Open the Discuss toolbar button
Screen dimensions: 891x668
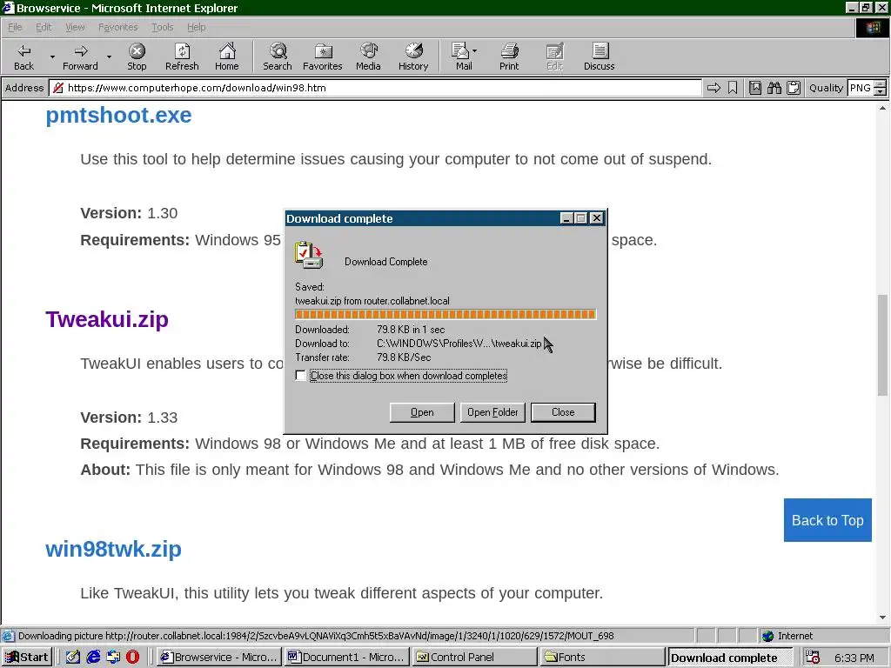[x=599, y=57]
